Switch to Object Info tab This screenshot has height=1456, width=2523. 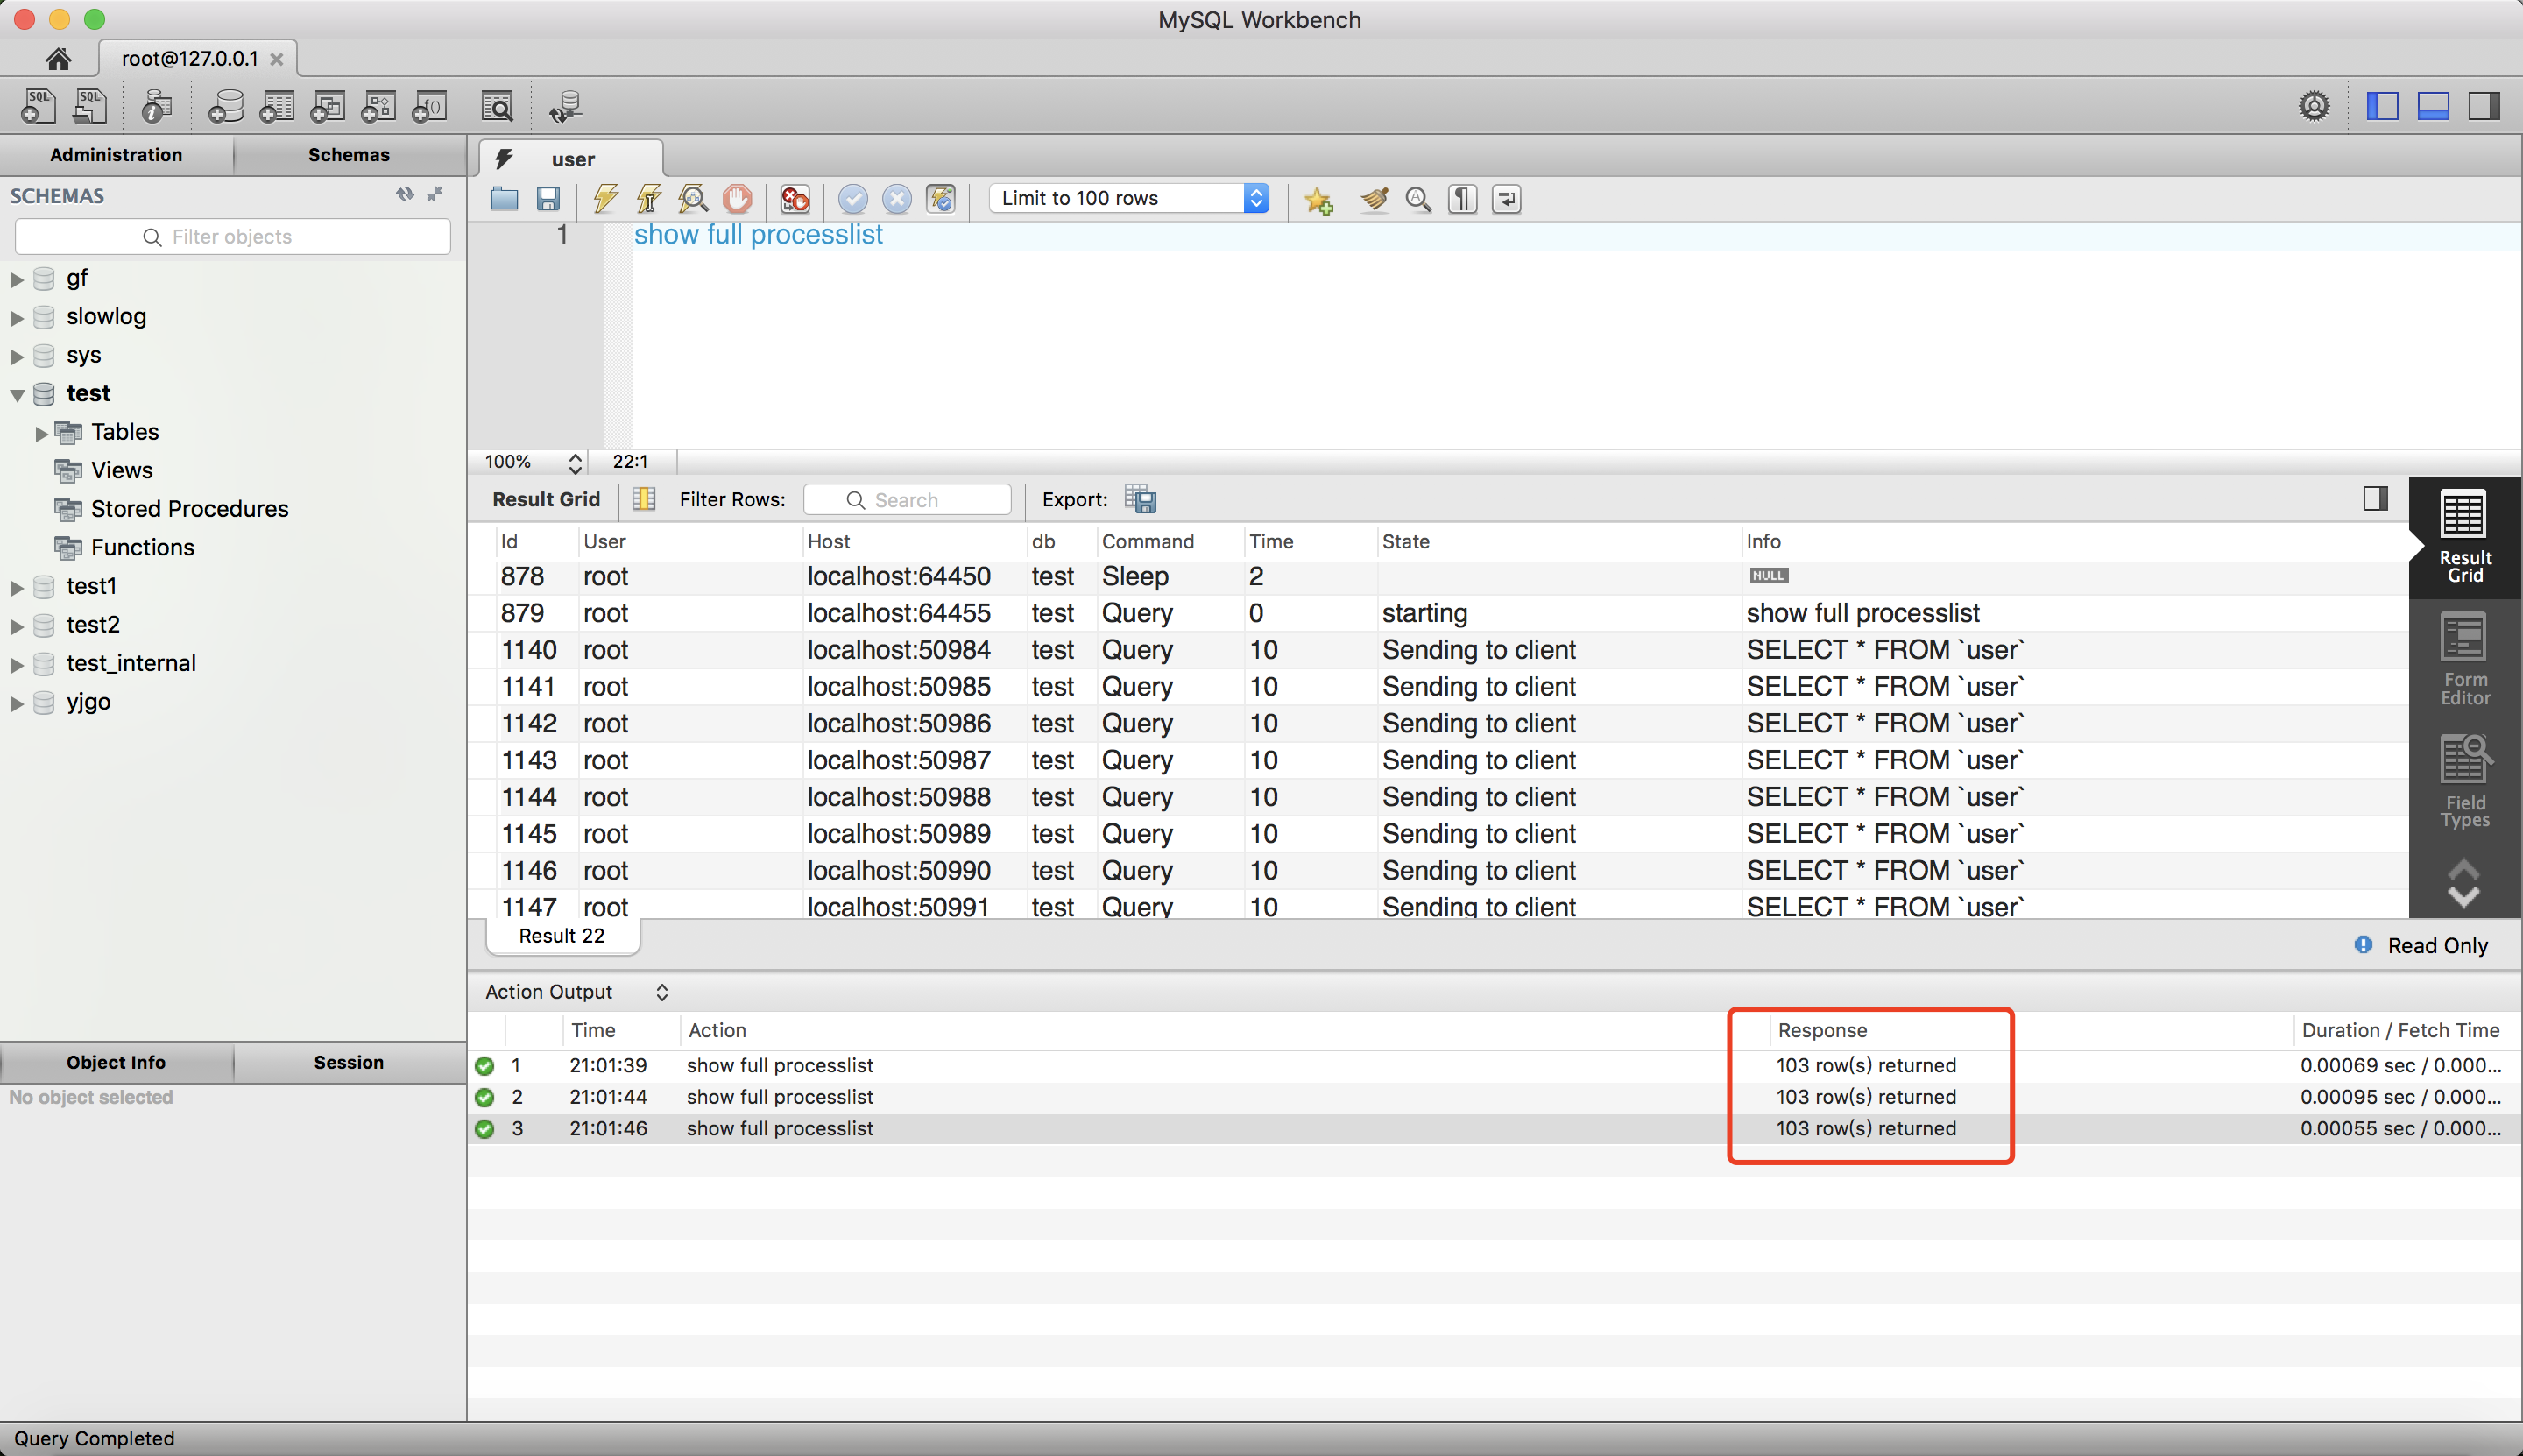click(x=116, y=1062)
